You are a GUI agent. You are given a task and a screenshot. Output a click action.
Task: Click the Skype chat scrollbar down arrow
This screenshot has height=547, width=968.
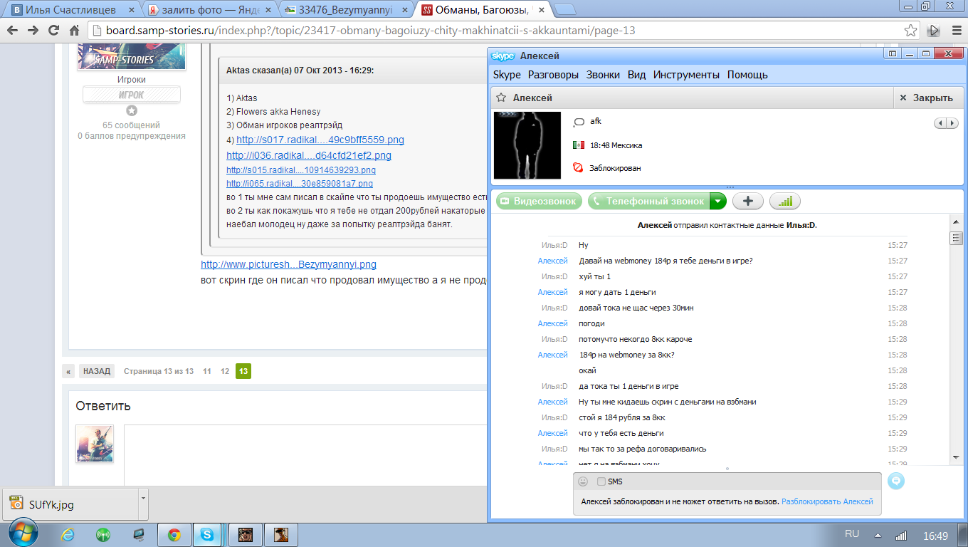pyautogui.click(x=956, y=457)
